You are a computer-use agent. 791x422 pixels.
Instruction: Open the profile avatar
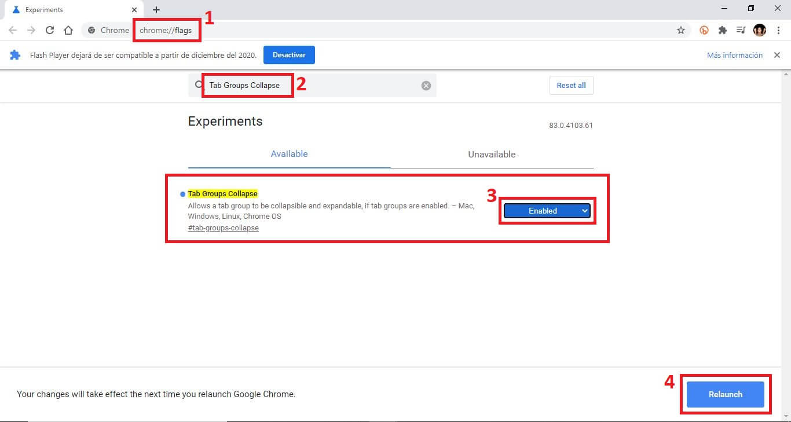(760, 30)
